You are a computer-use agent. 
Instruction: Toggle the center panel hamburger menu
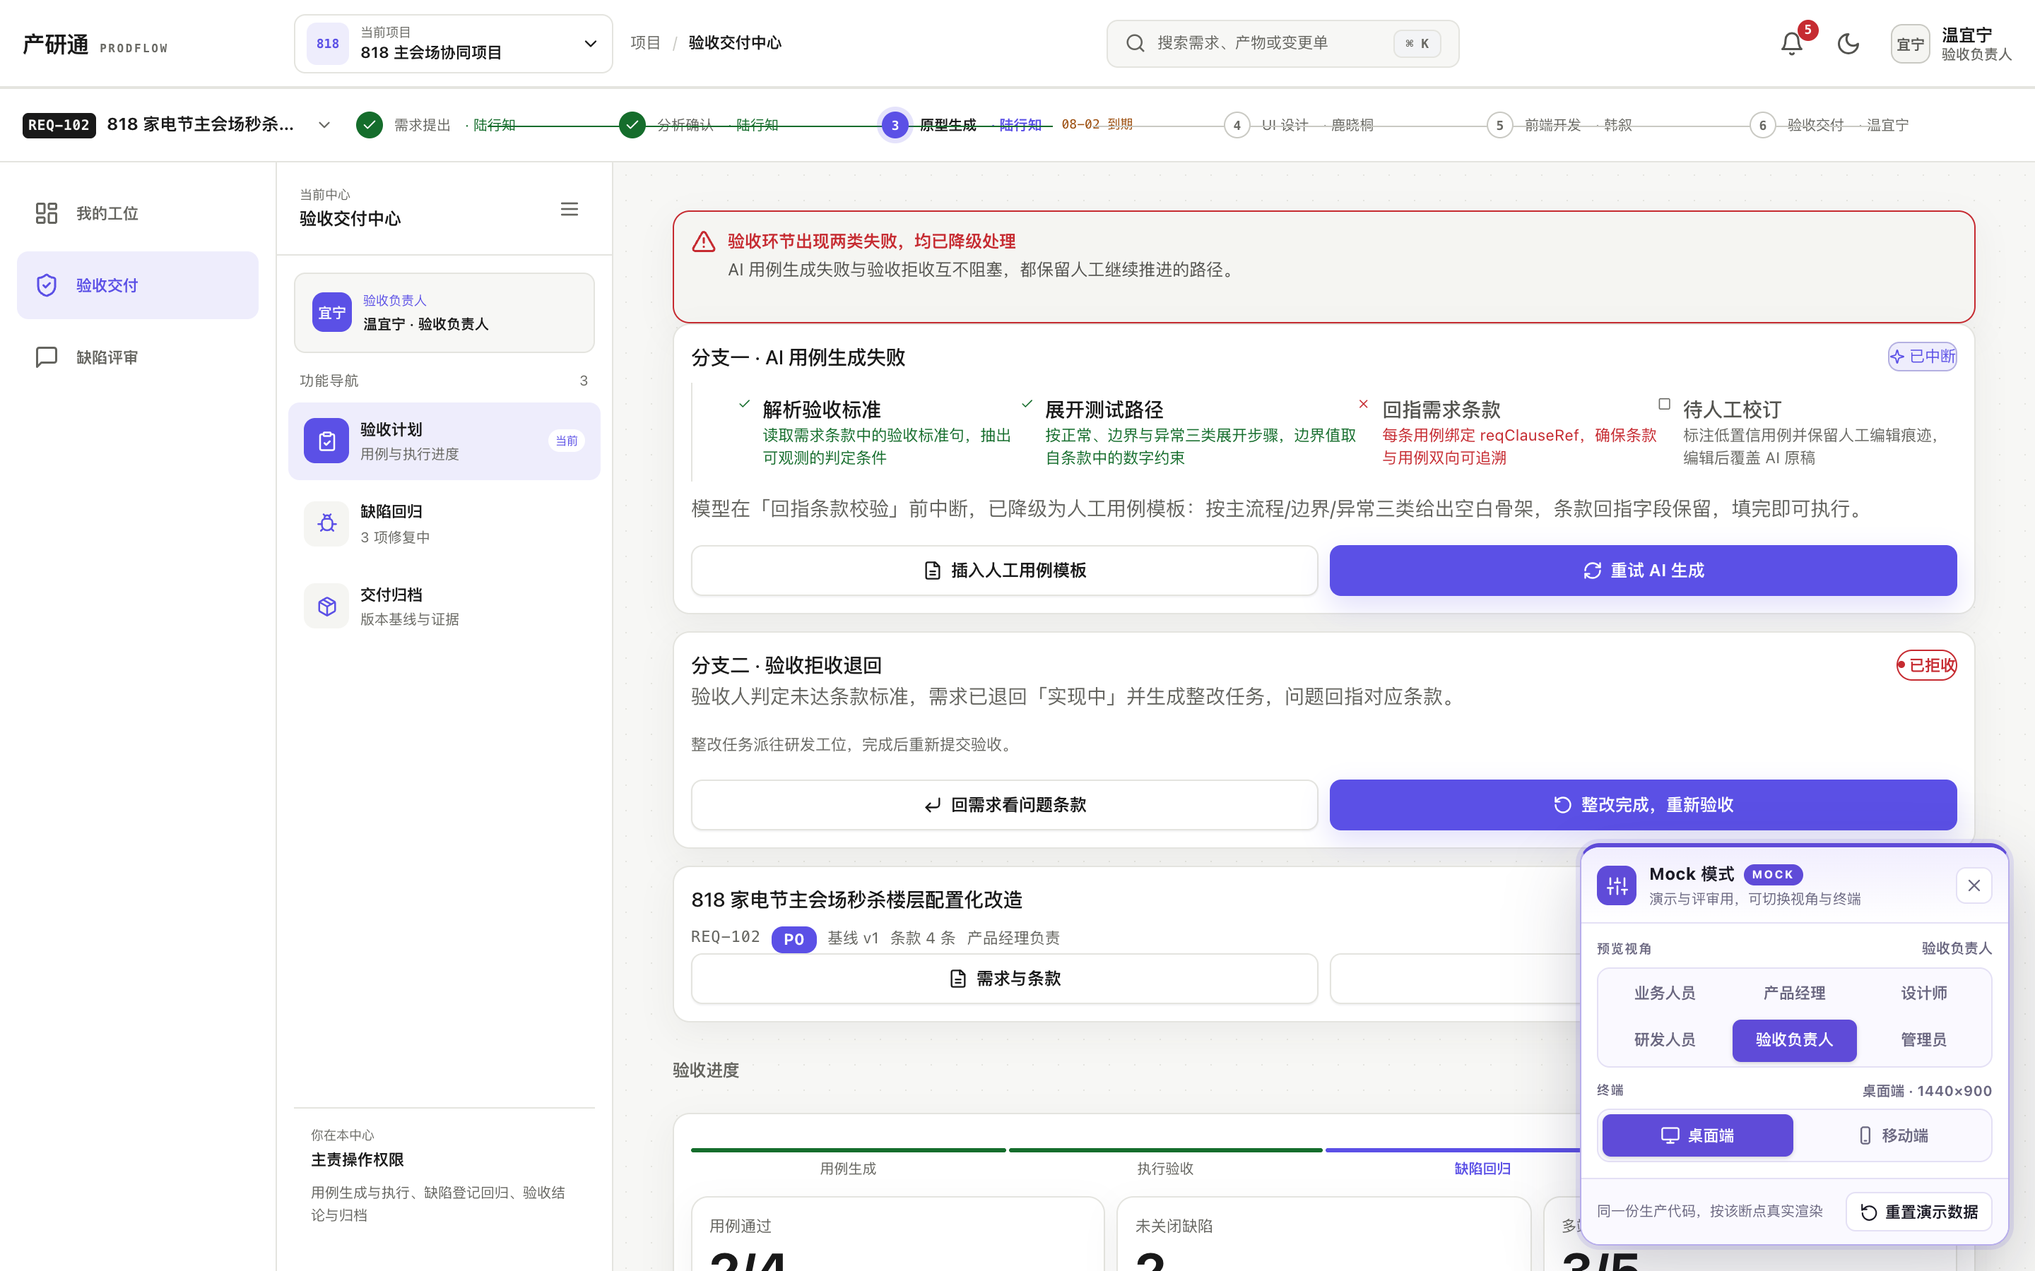[570, 209]
